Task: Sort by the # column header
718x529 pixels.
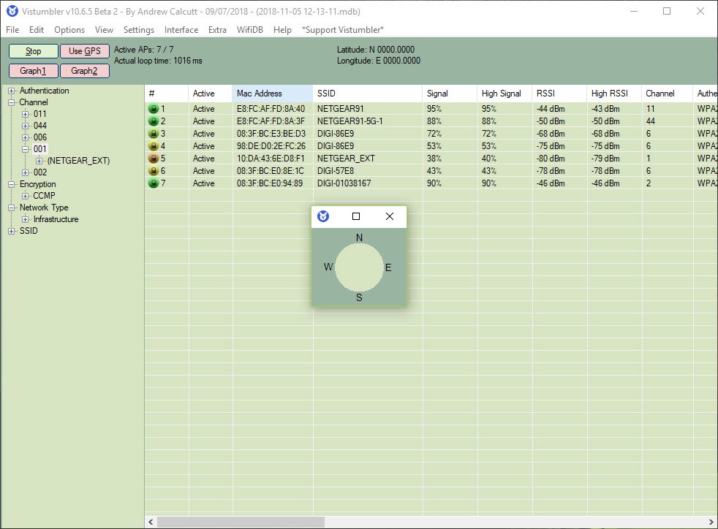Action: [x=167, y=94]
